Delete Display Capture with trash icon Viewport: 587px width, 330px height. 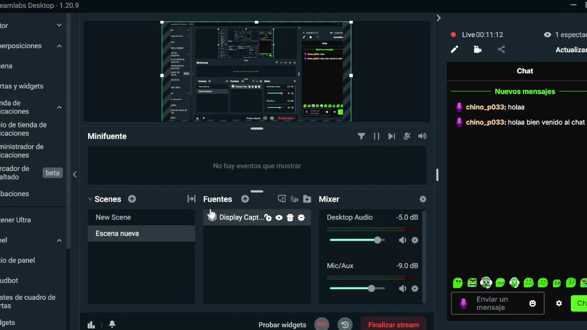(x=290, y=218)
